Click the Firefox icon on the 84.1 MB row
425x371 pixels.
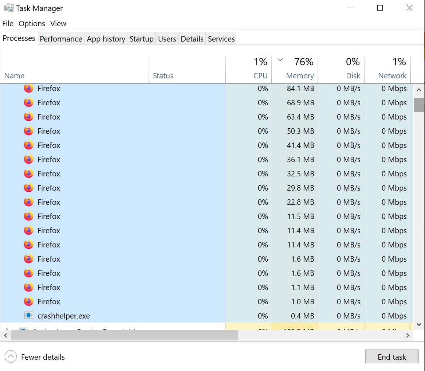(29, 89)
